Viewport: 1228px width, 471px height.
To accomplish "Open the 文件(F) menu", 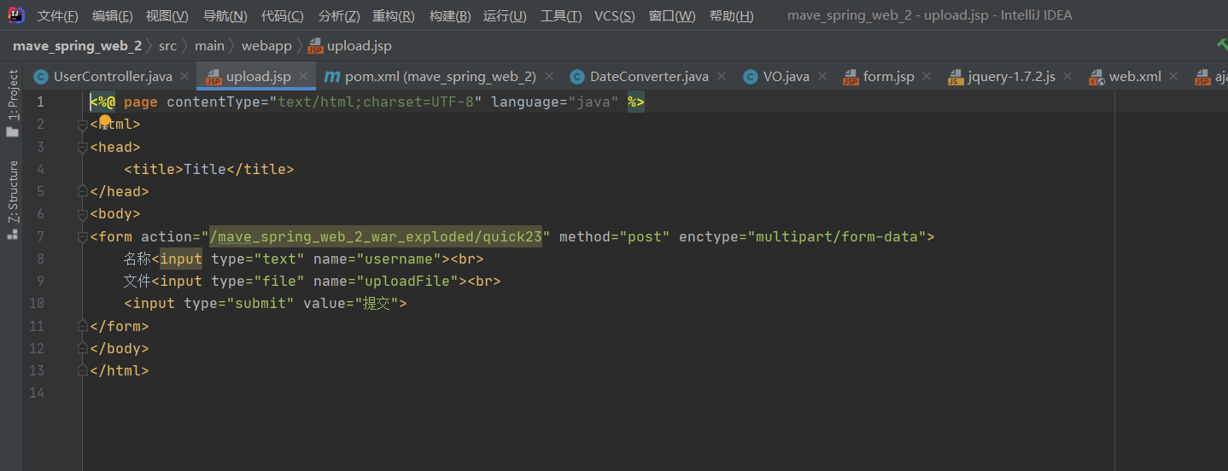I will [x=58, y=16].
